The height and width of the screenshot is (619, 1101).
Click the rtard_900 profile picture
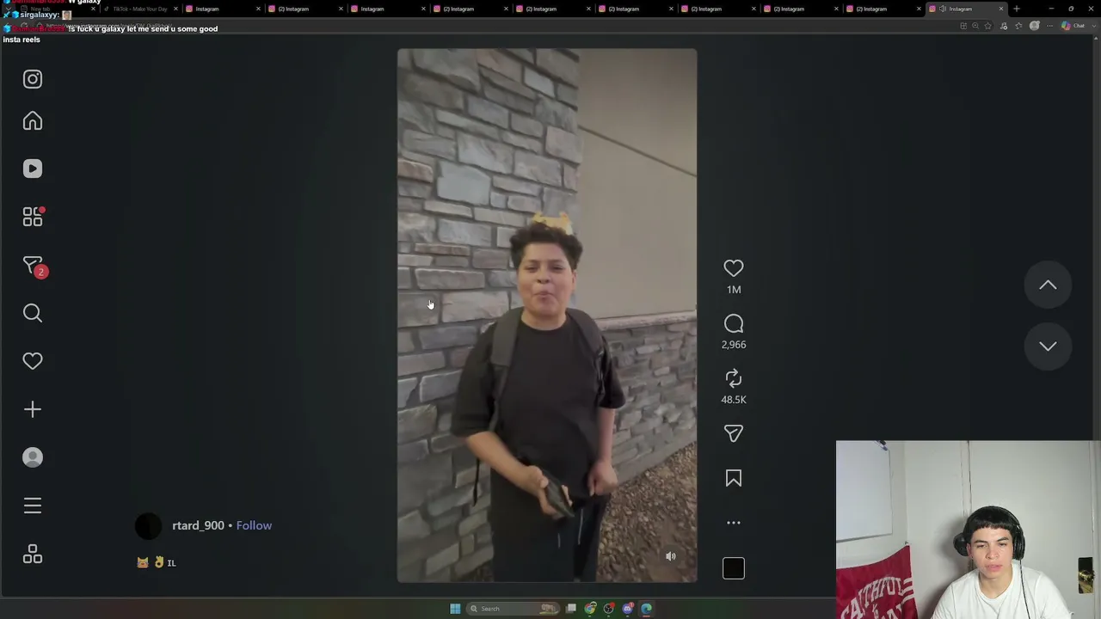pos(148,525)
